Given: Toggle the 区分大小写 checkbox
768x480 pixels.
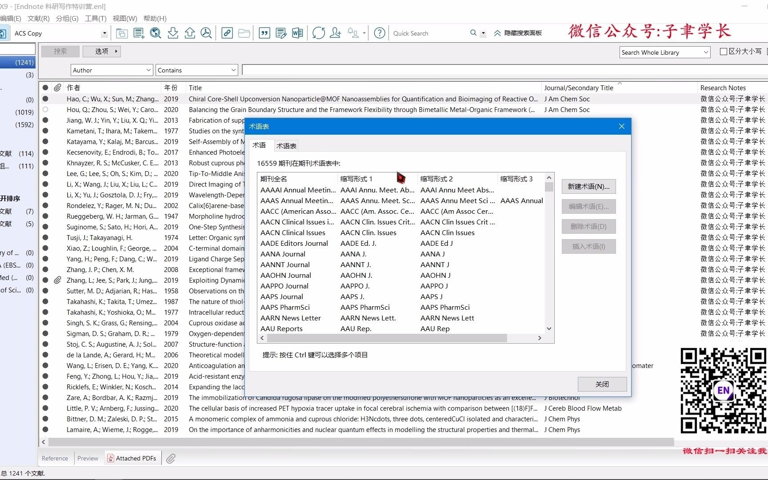Looking at the screenshot, I should [724, 52].
